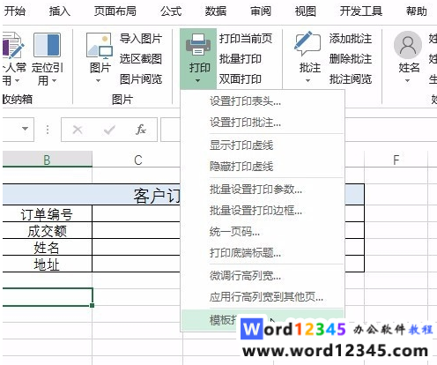
Task: Choose 打印底端标题... menu entry
Action: click(263, 253)
